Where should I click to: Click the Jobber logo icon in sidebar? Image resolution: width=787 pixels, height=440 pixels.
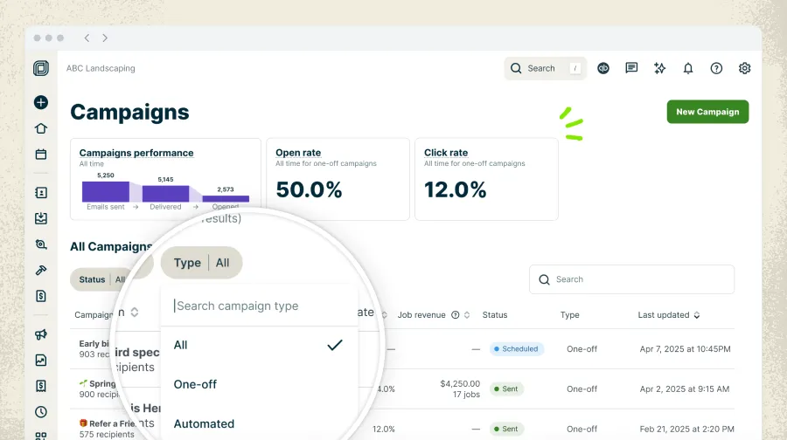point(41,68)
